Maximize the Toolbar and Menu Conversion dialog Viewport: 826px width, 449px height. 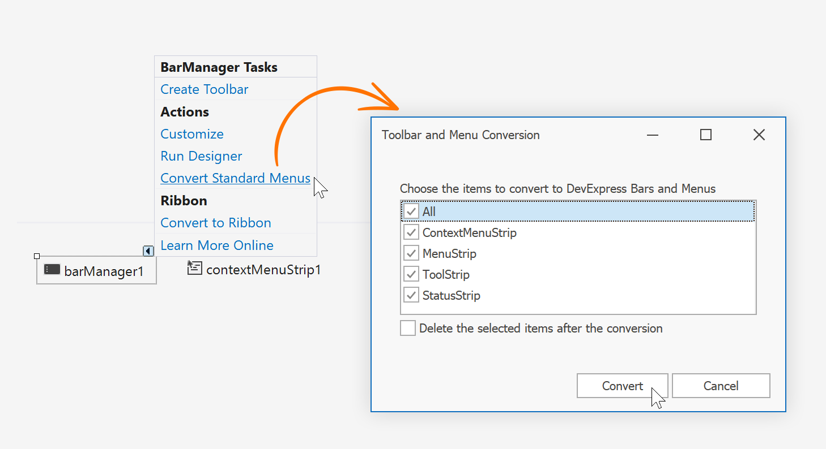tap(706, 135)
